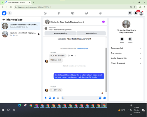The height and width of the screenshot is (117, 147).
Task: Open the Windows Start menu
Action: [x=3, y=110]
